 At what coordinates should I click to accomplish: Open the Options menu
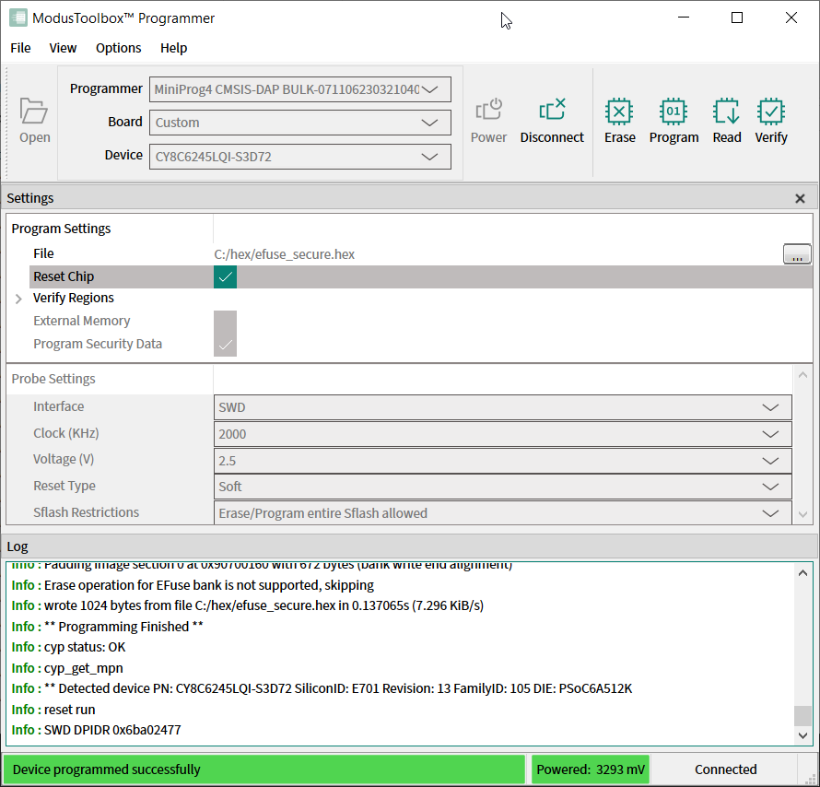pyautogui.click(x=118, y=48)
